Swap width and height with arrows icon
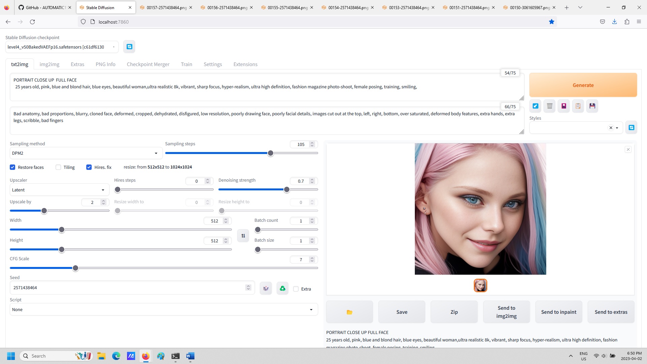Image resolution: width=647 pixels, height=364 pixels. pyautogui.click(x=243, y=236)
